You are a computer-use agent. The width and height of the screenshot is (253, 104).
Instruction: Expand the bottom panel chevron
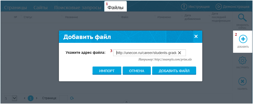[x=126, y=102]
